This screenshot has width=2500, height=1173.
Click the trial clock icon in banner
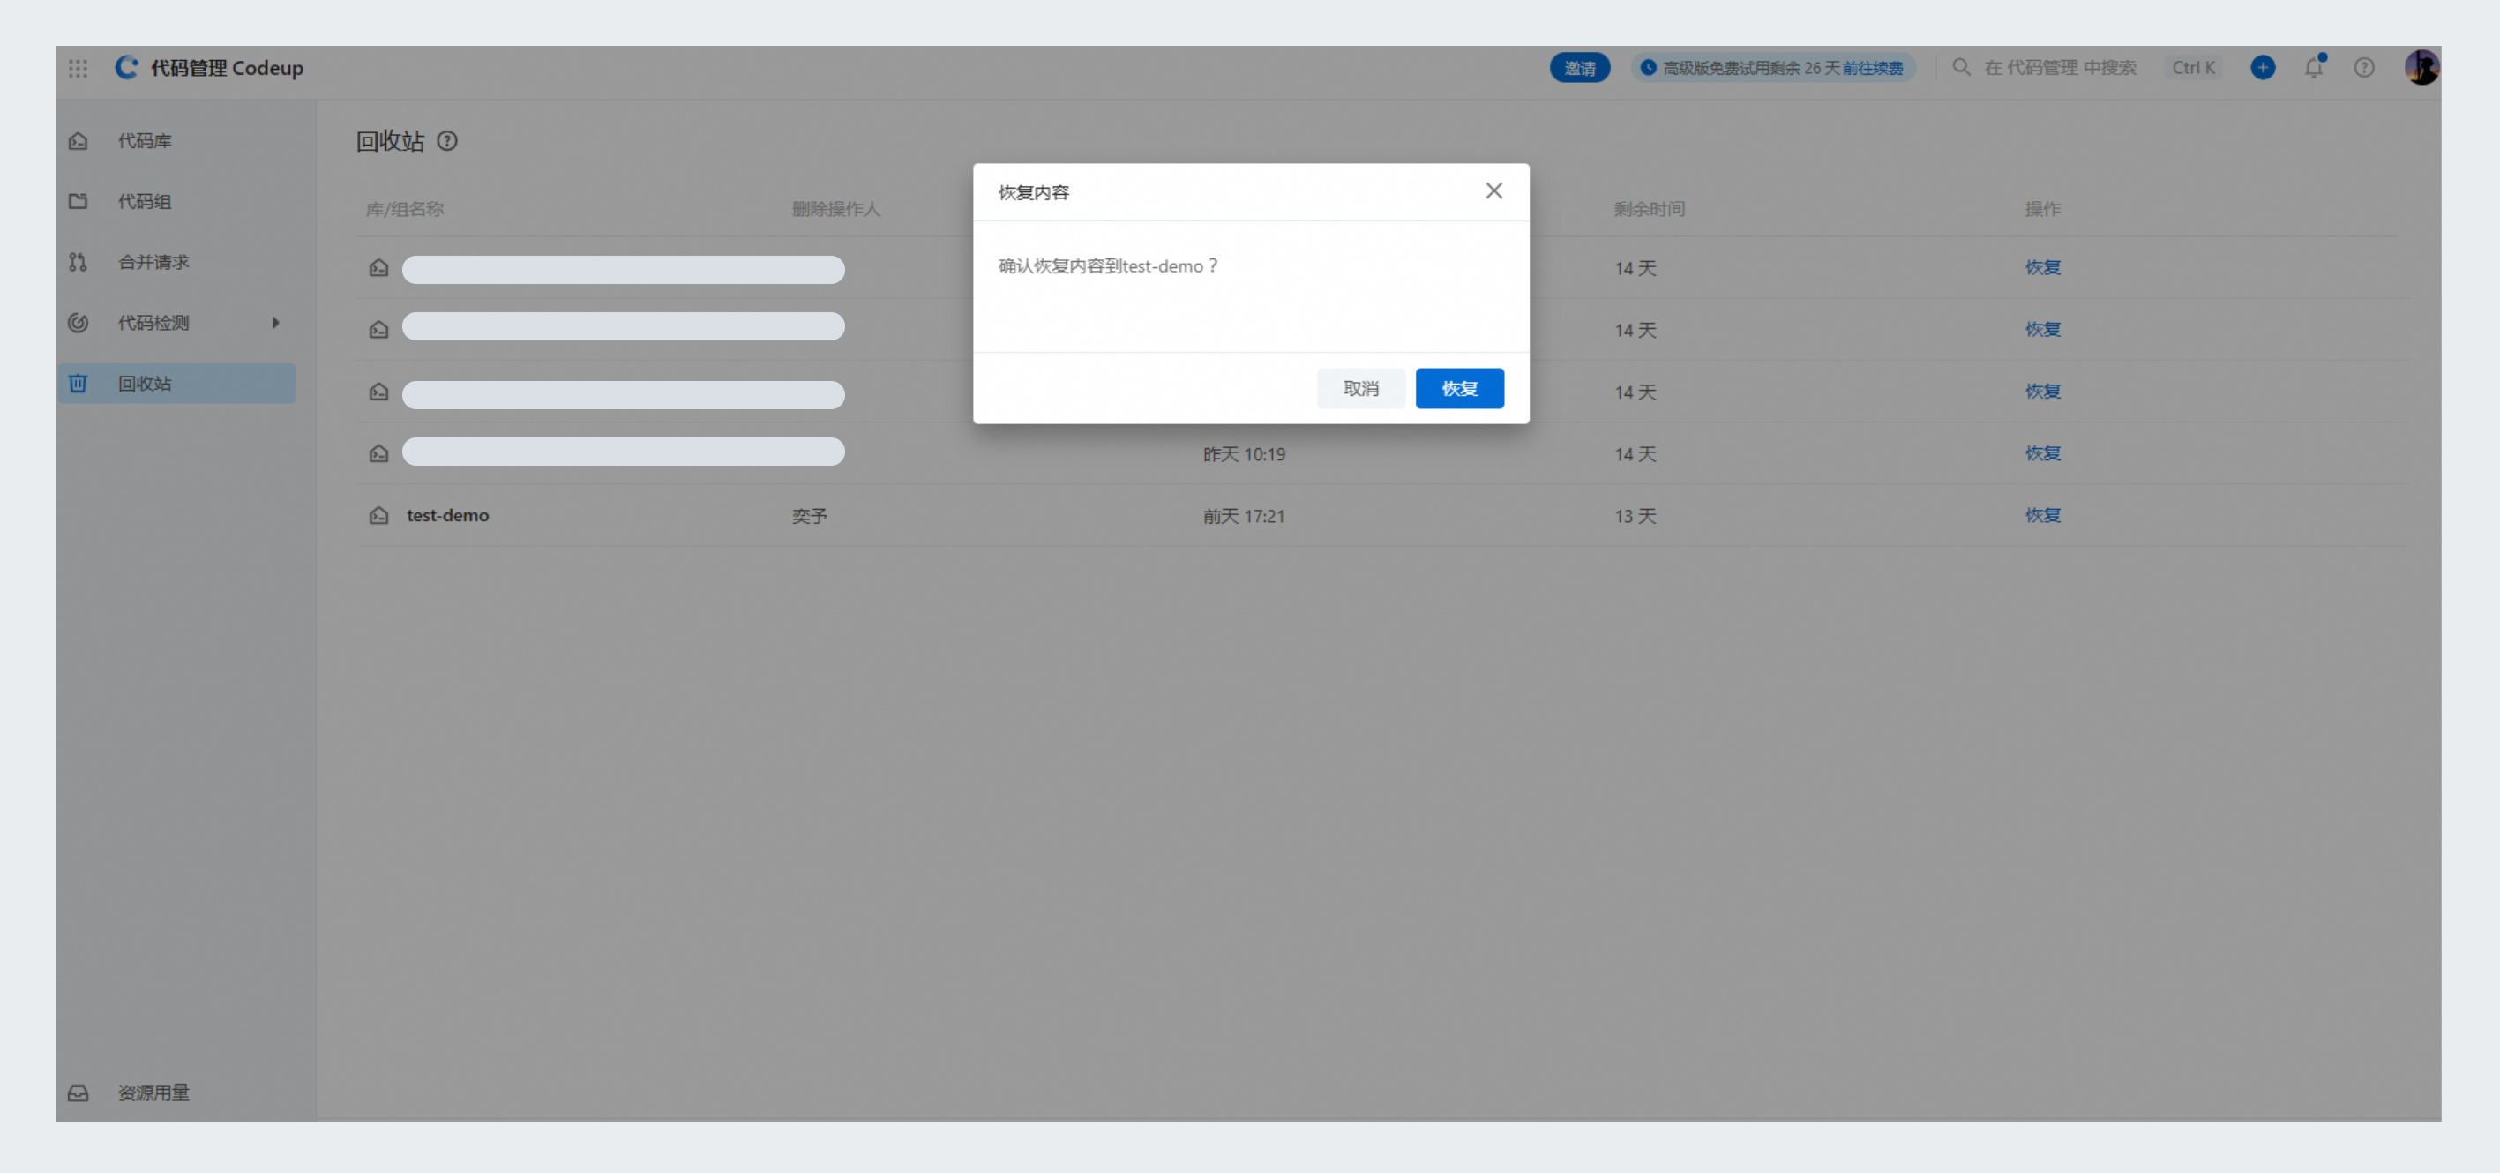coord(1647,68)
